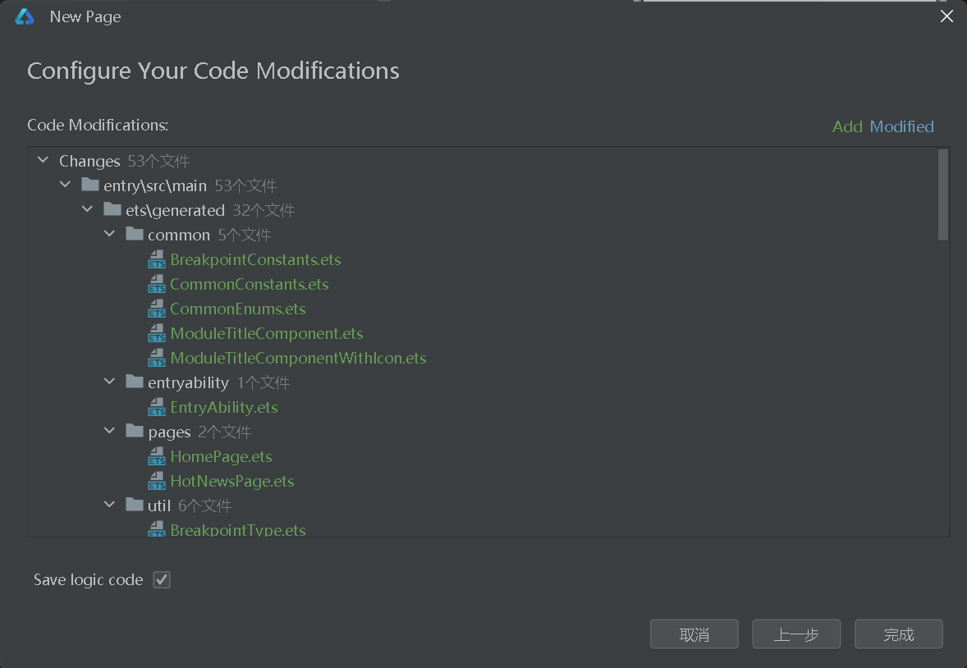Click the ETS file icon for HomePage.ets
The width and height of the screenshot is (967, 668).
(x=156, y=457)
